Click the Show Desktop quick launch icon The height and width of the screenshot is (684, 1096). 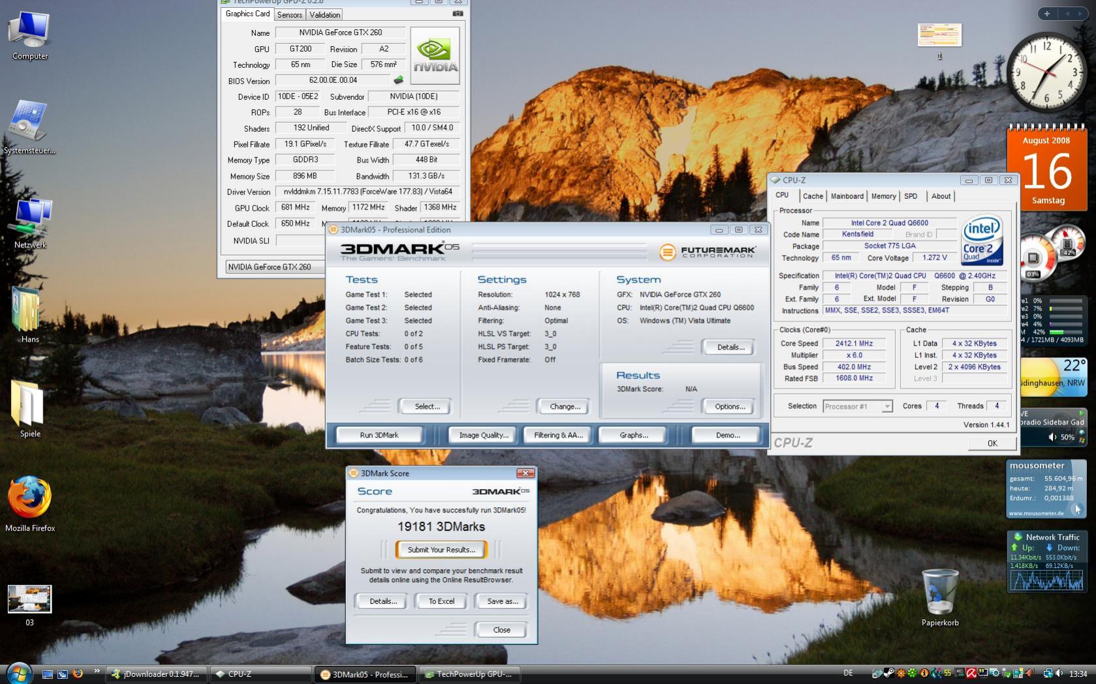pyautogui.click(x=47, y=674)
